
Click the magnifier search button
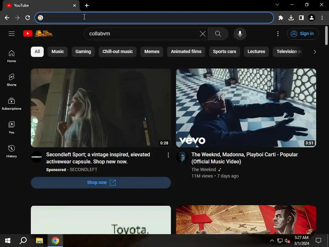point(218,33)
